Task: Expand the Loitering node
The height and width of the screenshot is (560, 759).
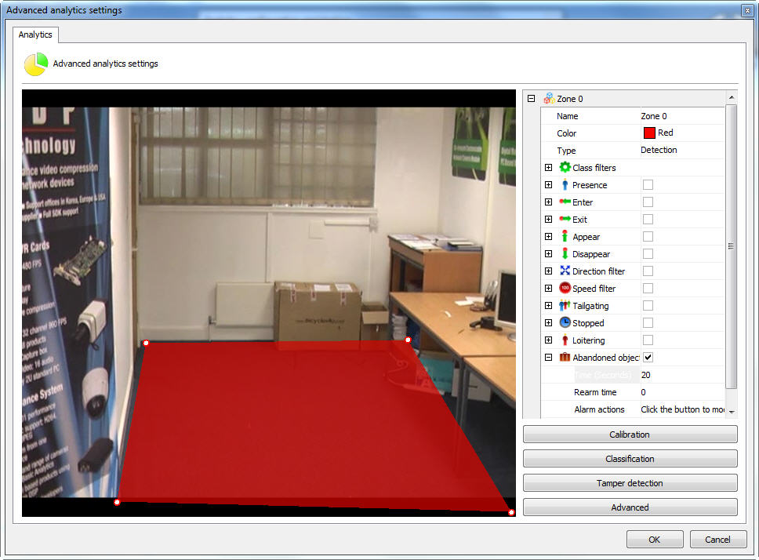Action: 548,340
